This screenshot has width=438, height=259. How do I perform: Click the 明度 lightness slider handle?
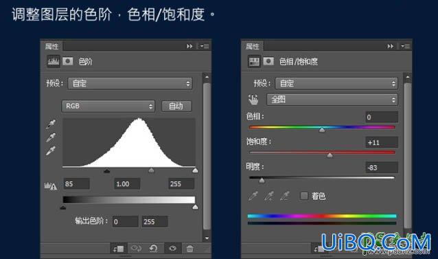point(262,181)
